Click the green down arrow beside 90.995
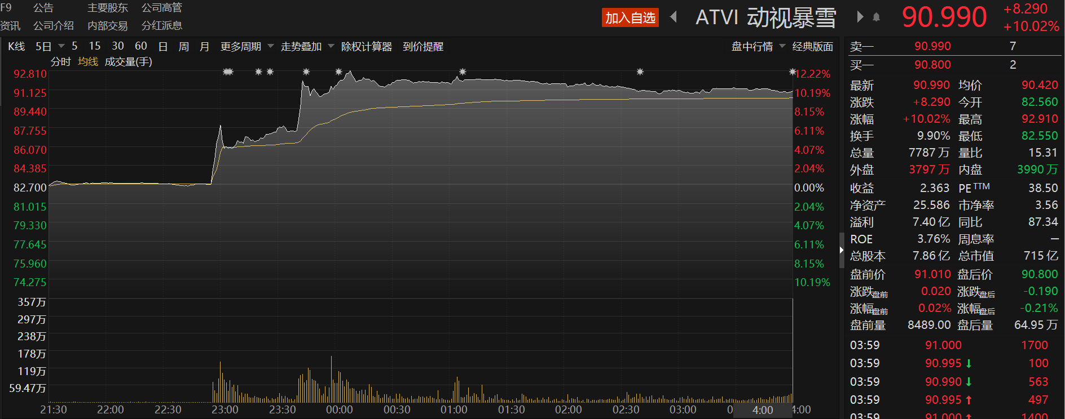The width and height of the screenshot is (1065, 419). (969, 364)
